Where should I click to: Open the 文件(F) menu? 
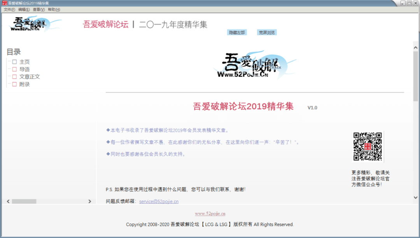(9, 10)
